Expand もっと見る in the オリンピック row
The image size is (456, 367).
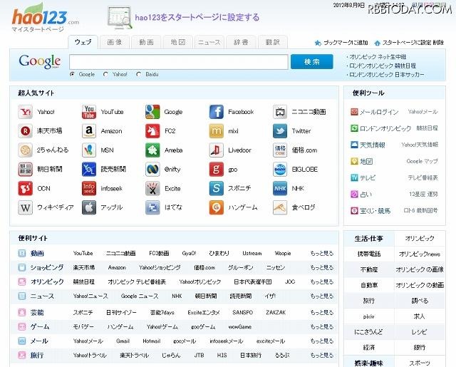pos(321,281)
